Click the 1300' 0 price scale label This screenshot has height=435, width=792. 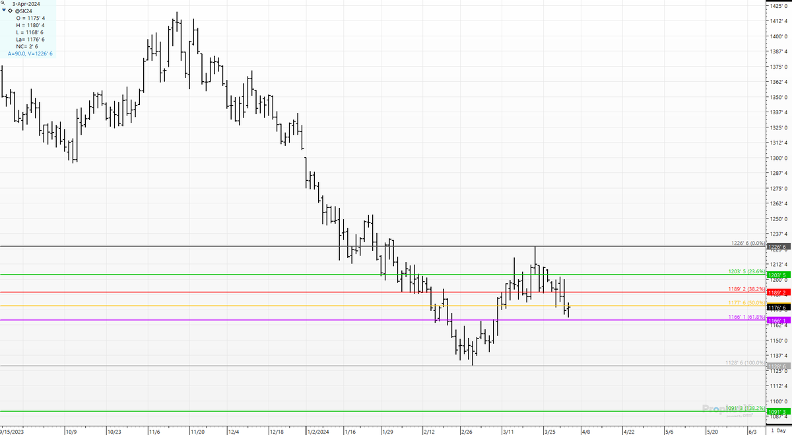tap(779, 158)
